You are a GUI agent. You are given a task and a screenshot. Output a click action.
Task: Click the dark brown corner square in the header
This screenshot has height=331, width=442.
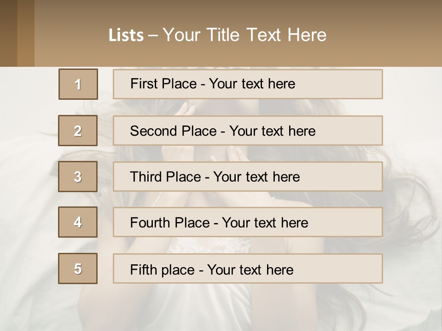tap(8, 33)
